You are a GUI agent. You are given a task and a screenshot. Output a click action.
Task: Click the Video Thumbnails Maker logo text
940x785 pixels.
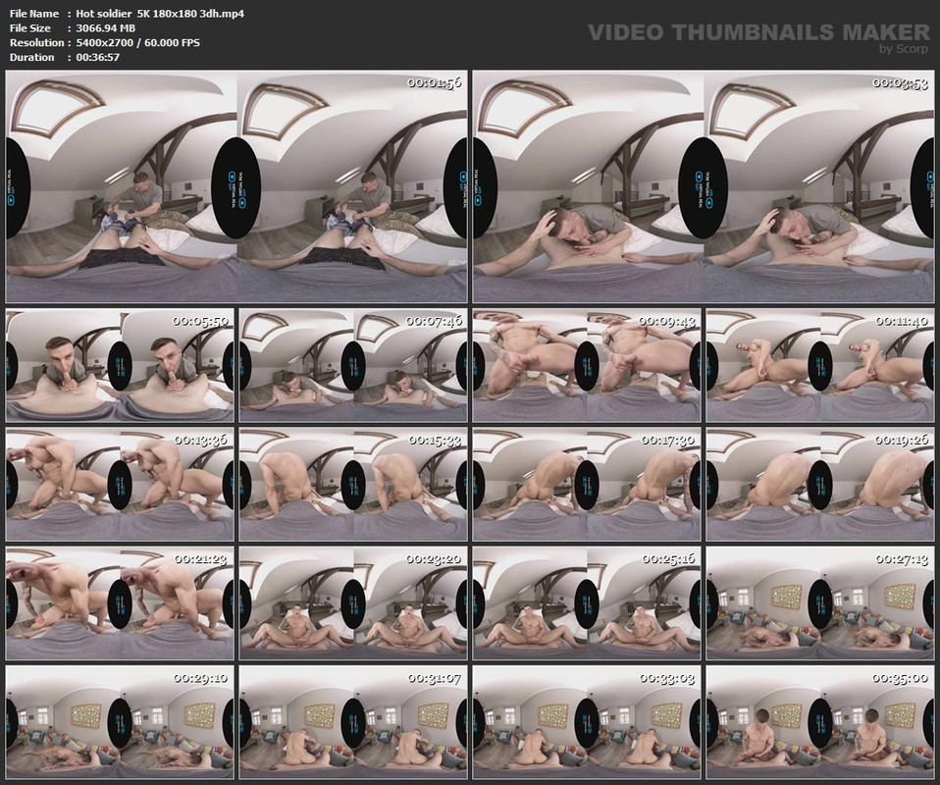[757, 32]
